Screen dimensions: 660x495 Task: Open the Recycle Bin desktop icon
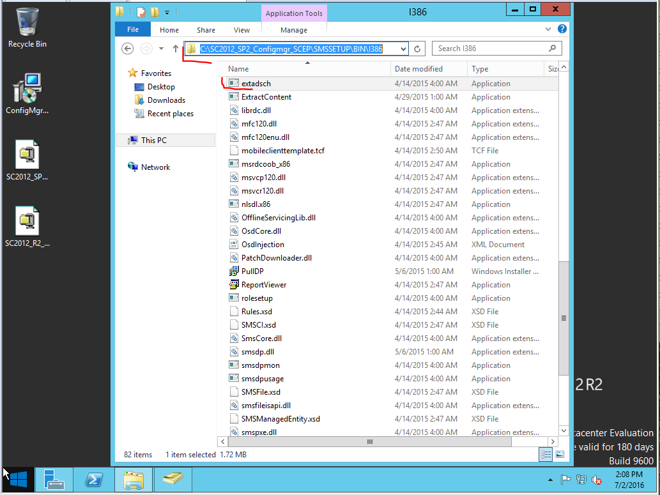[x=27, y=27]
